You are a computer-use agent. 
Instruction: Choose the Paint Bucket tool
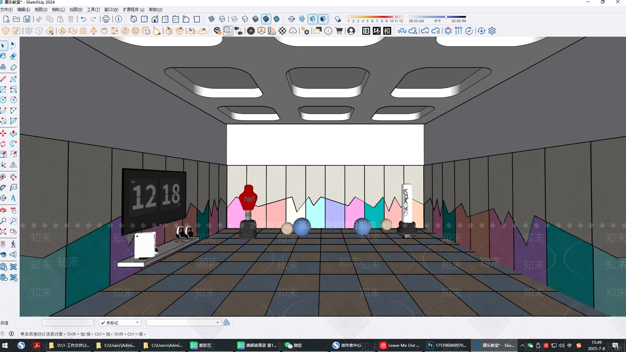point(3,56)
